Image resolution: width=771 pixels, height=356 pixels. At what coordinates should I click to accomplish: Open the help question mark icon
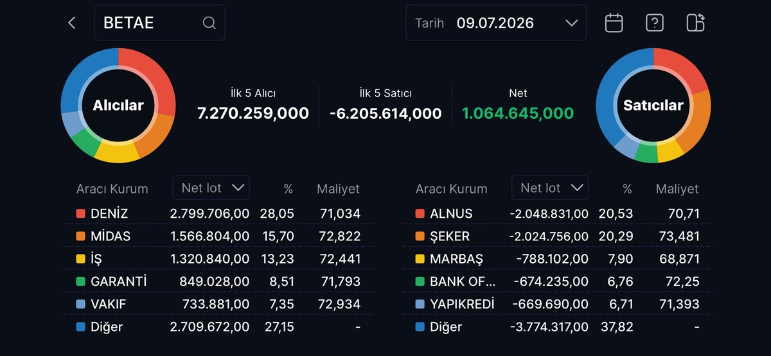pyautogui.click(x=654, y=23)
